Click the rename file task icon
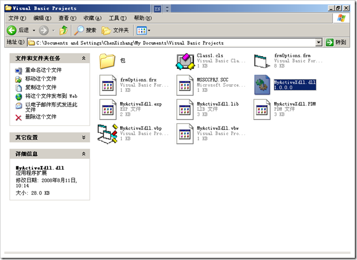Image resolution: width=357 pixels, height=260 pixels. pyautogui.click(x=19, y=71)
